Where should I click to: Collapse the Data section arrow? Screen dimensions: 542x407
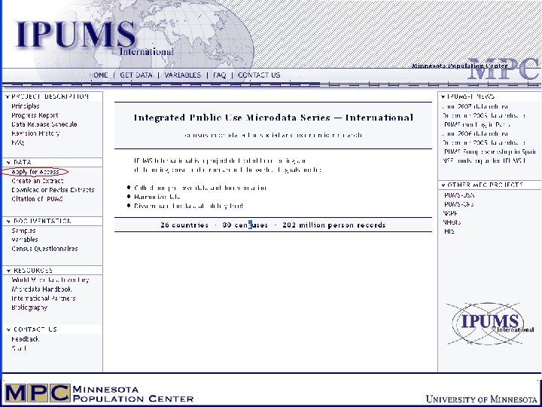click(8, 162)
